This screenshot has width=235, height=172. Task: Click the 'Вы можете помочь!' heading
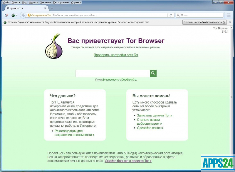[151, 96]
